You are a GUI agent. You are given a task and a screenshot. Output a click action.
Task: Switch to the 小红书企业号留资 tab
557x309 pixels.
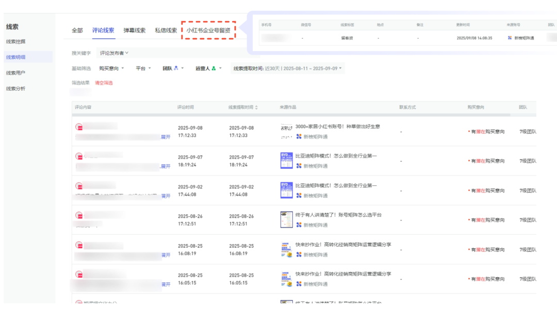(208, 30)
